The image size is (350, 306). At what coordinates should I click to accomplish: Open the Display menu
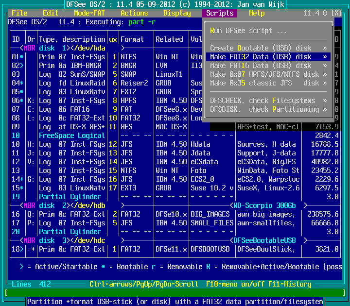177,13
